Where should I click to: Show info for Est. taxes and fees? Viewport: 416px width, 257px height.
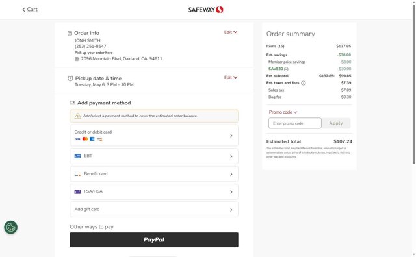(x=304, y=83)
